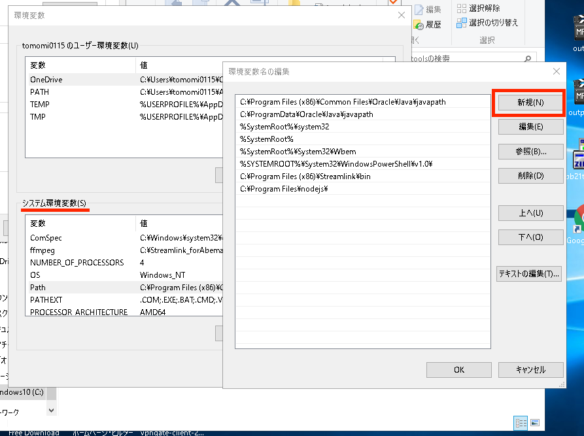The height and width of the screenshot is (436, 584).
Task: Click 変数 column header in system variables
Action: tap(80, 224)
